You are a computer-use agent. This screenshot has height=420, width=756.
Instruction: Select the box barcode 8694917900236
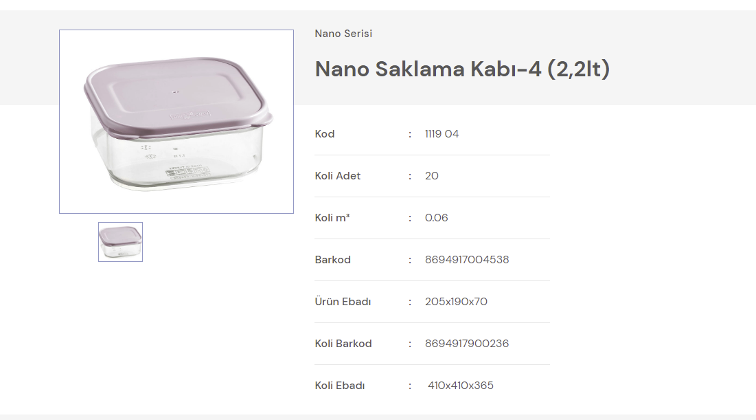[x=467, y=344]
